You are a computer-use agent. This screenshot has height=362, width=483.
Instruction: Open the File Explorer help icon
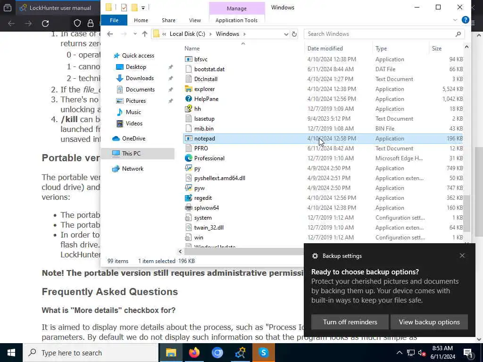pos(466,20)
